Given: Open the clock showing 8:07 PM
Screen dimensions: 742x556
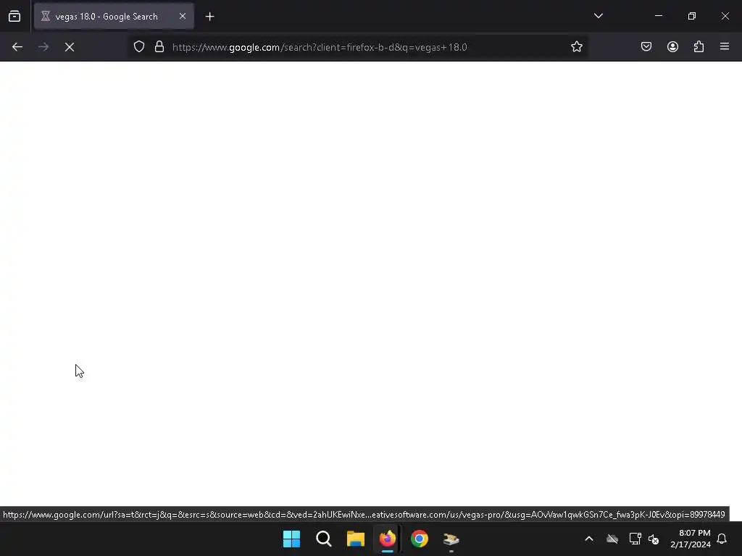Looking at the screenshot, I should click(x=691, y=539).
